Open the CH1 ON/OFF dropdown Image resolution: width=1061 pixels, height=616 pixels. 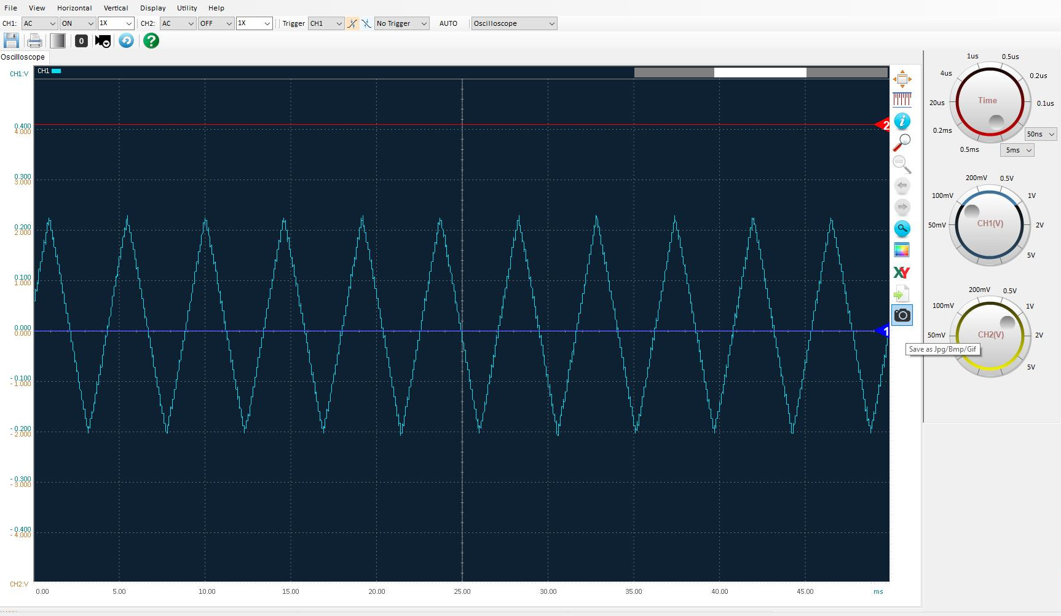77,23
